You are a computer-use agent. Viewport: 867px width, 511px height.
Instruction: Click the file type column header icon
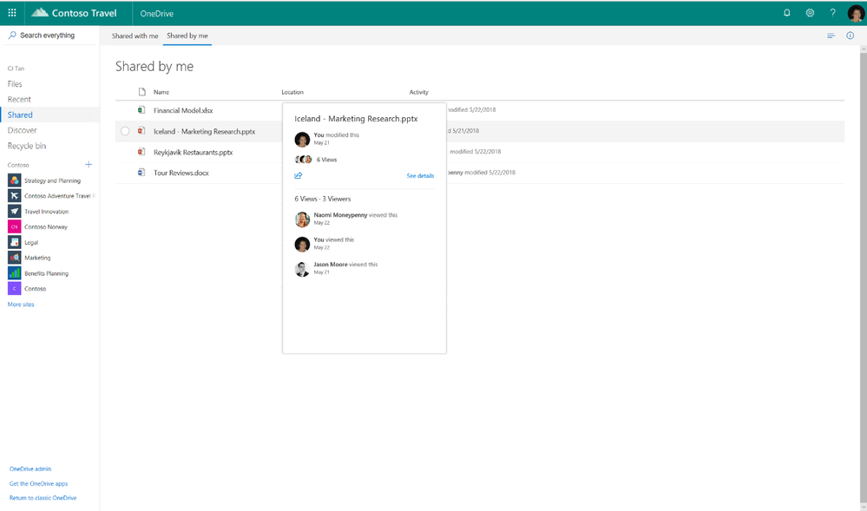tap(142, 92)
